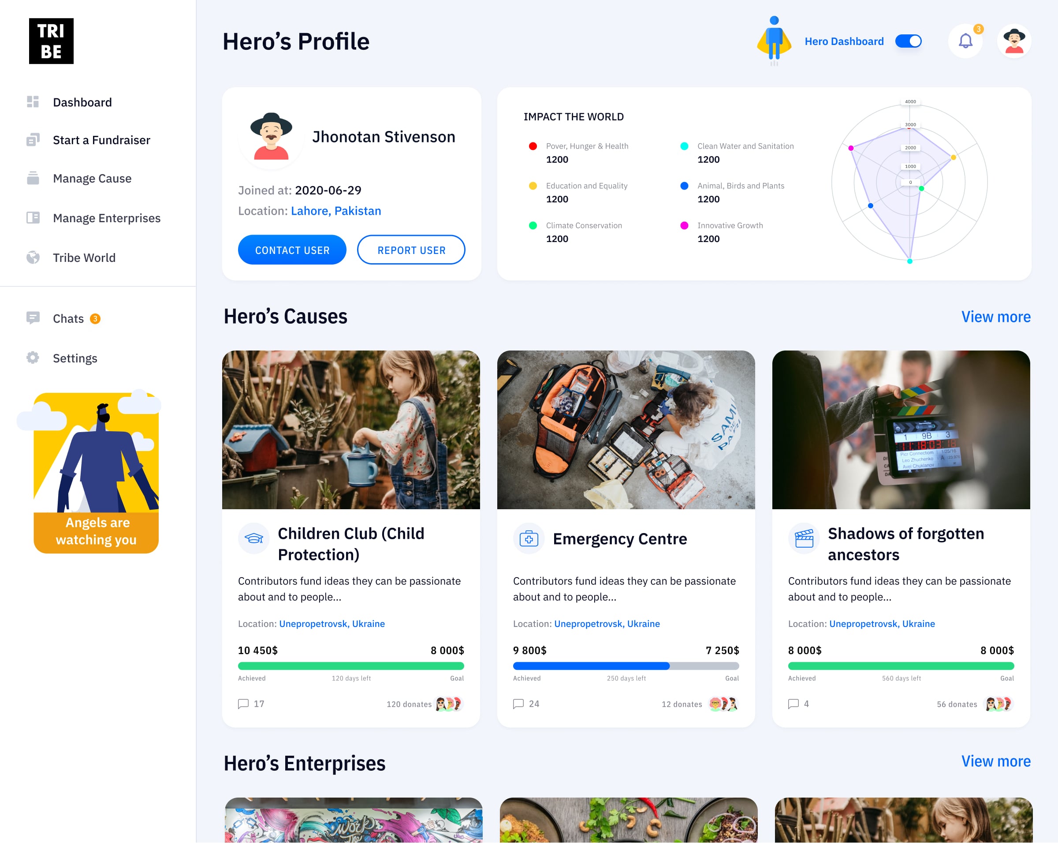Viewport: 1058px width, 843px height.
Task: Click the Shadows of forgotten ancestors clapperboard icon
Action: pos(804,539)
